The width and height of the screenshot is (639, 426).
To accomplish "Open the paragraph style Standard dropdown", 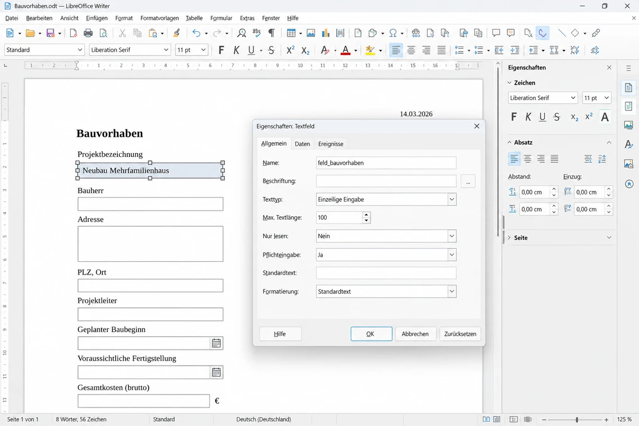I will click(80, 50).
